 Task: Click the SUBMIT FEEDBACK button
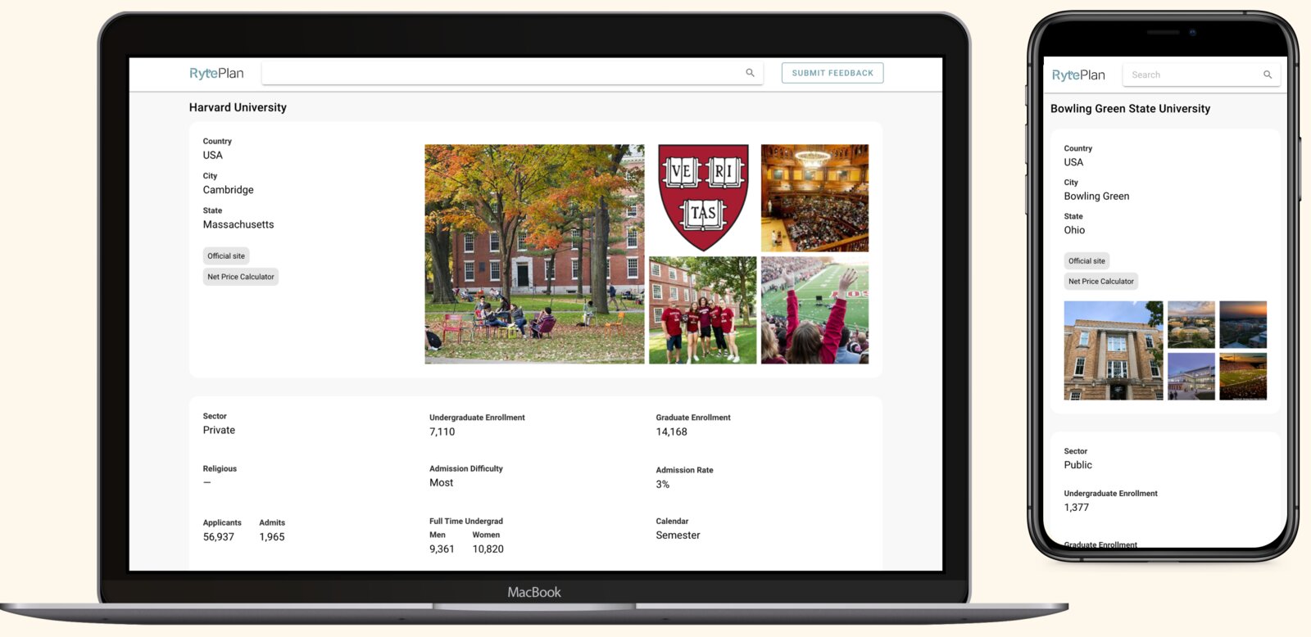point(832,73)
